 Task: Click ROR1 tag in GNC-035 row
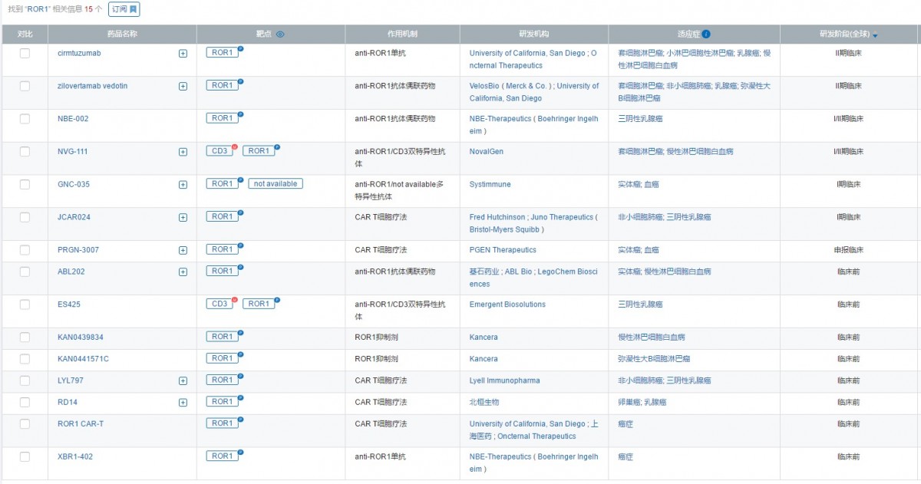pos(223,184)
